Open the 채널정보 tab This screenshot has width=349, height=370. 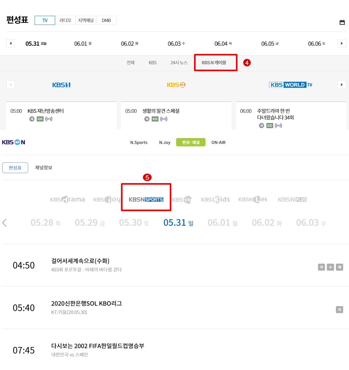point(43,168)
